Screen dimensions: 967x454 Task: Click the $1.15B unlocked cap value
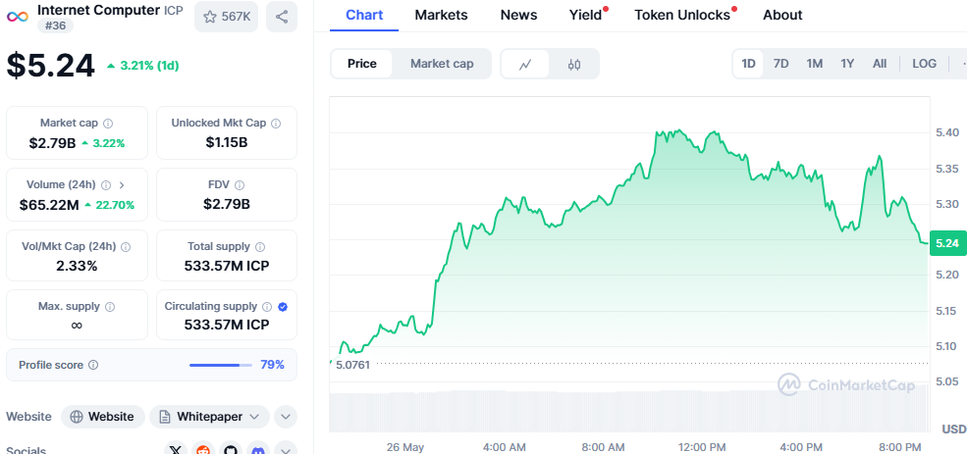tap(227, 143)
